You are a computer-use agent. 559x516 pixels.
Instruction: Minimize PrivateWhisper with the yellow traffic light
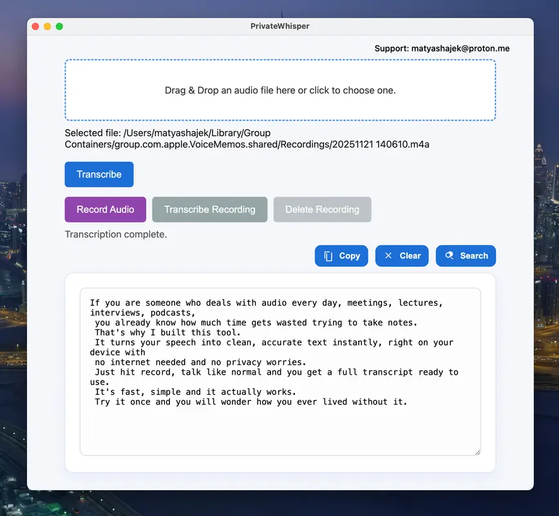47,26
